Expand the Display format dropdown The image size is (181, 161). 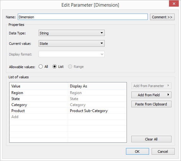[x=72, y=54]
